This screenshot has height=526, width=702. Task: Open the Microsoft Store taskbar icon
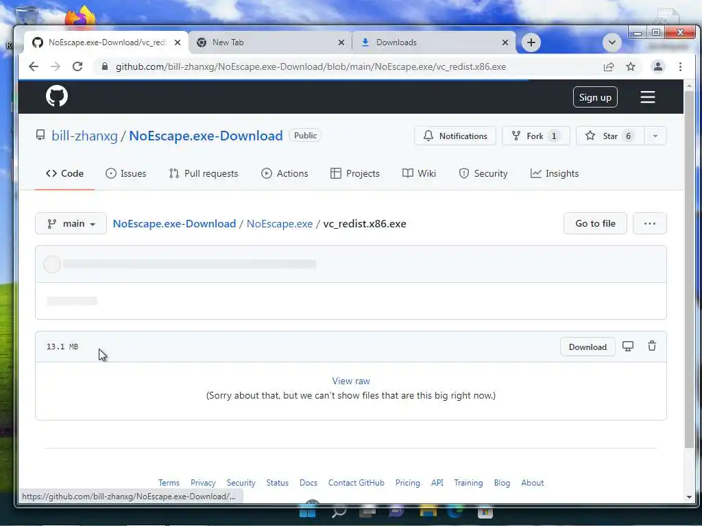pyautogui.click(x=485, y=512)
